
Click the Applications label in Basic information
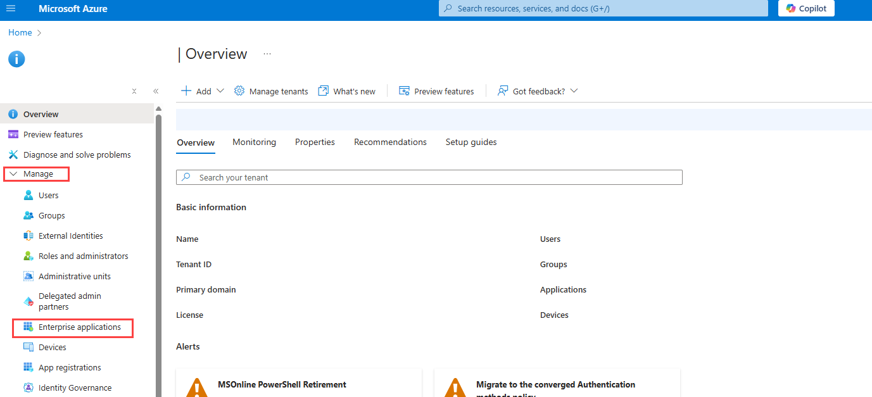click(x=563, y=289)
